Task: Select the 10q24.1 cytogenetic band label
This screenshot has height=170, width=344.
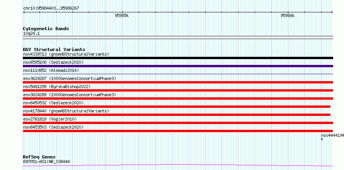Action: tap(31, 34)
